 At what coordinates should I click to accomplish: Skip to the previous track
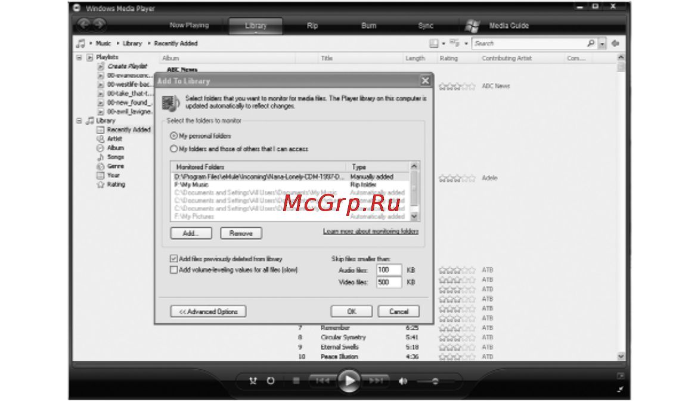(323, 381)
